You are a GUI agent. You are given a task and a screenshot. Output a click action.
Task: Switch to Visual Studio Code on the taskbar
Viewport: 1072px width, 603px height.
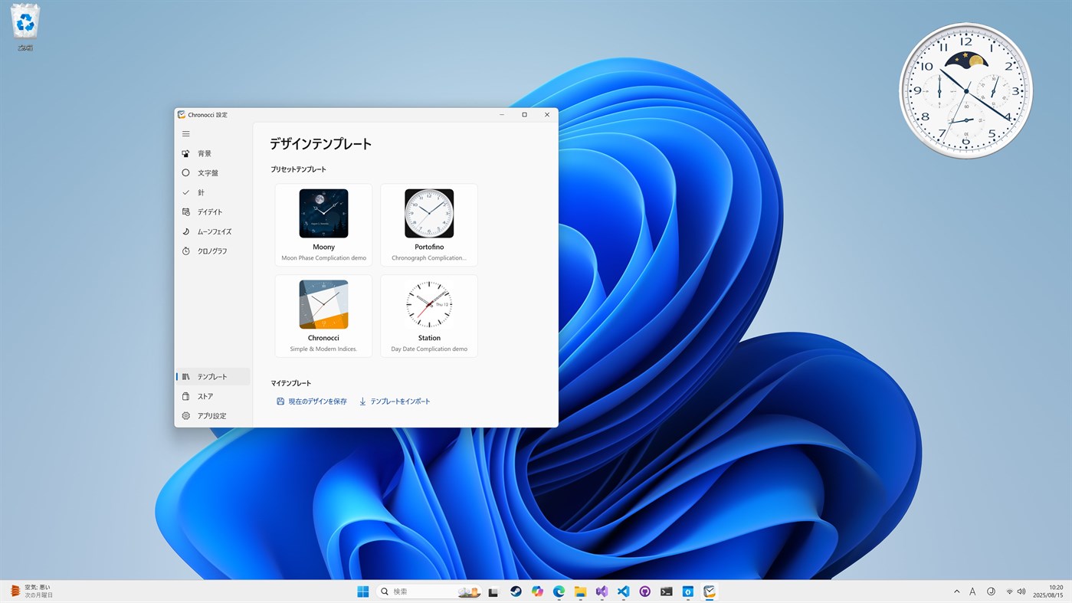623,592
